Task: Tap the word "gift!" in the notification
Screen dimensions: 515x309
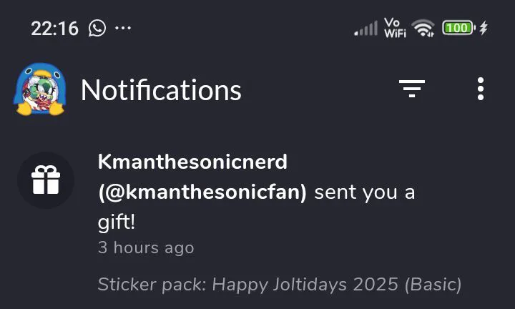Action: click(x=117, y=222)
